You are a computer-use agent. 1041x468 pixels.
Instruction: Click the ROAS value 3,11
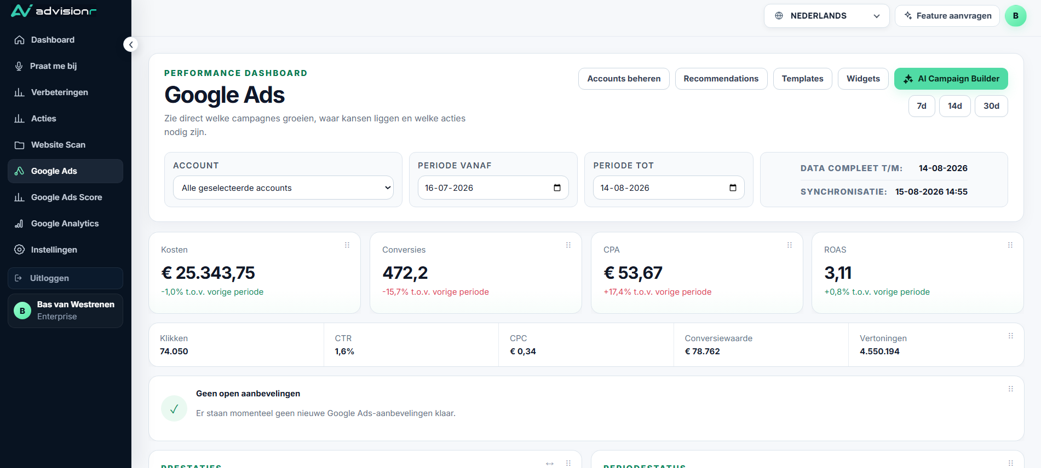(x=838, y=273)
